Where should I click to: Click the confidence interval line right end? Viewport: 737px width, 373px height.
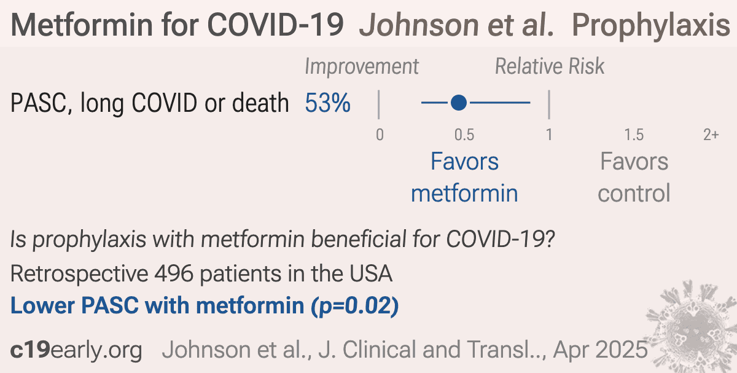pos(529,103)
